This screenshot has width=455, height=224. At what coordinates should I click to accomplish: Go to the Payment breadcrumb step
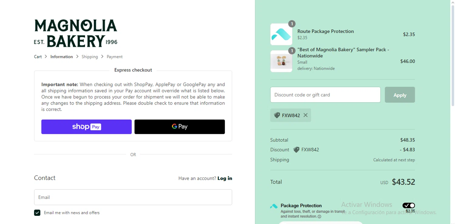coord(114,57)
